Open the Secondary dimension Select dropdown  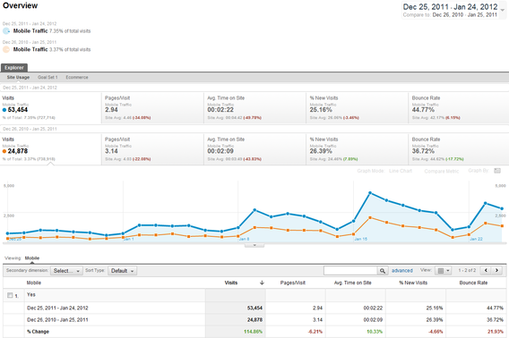tap(66, 271)
